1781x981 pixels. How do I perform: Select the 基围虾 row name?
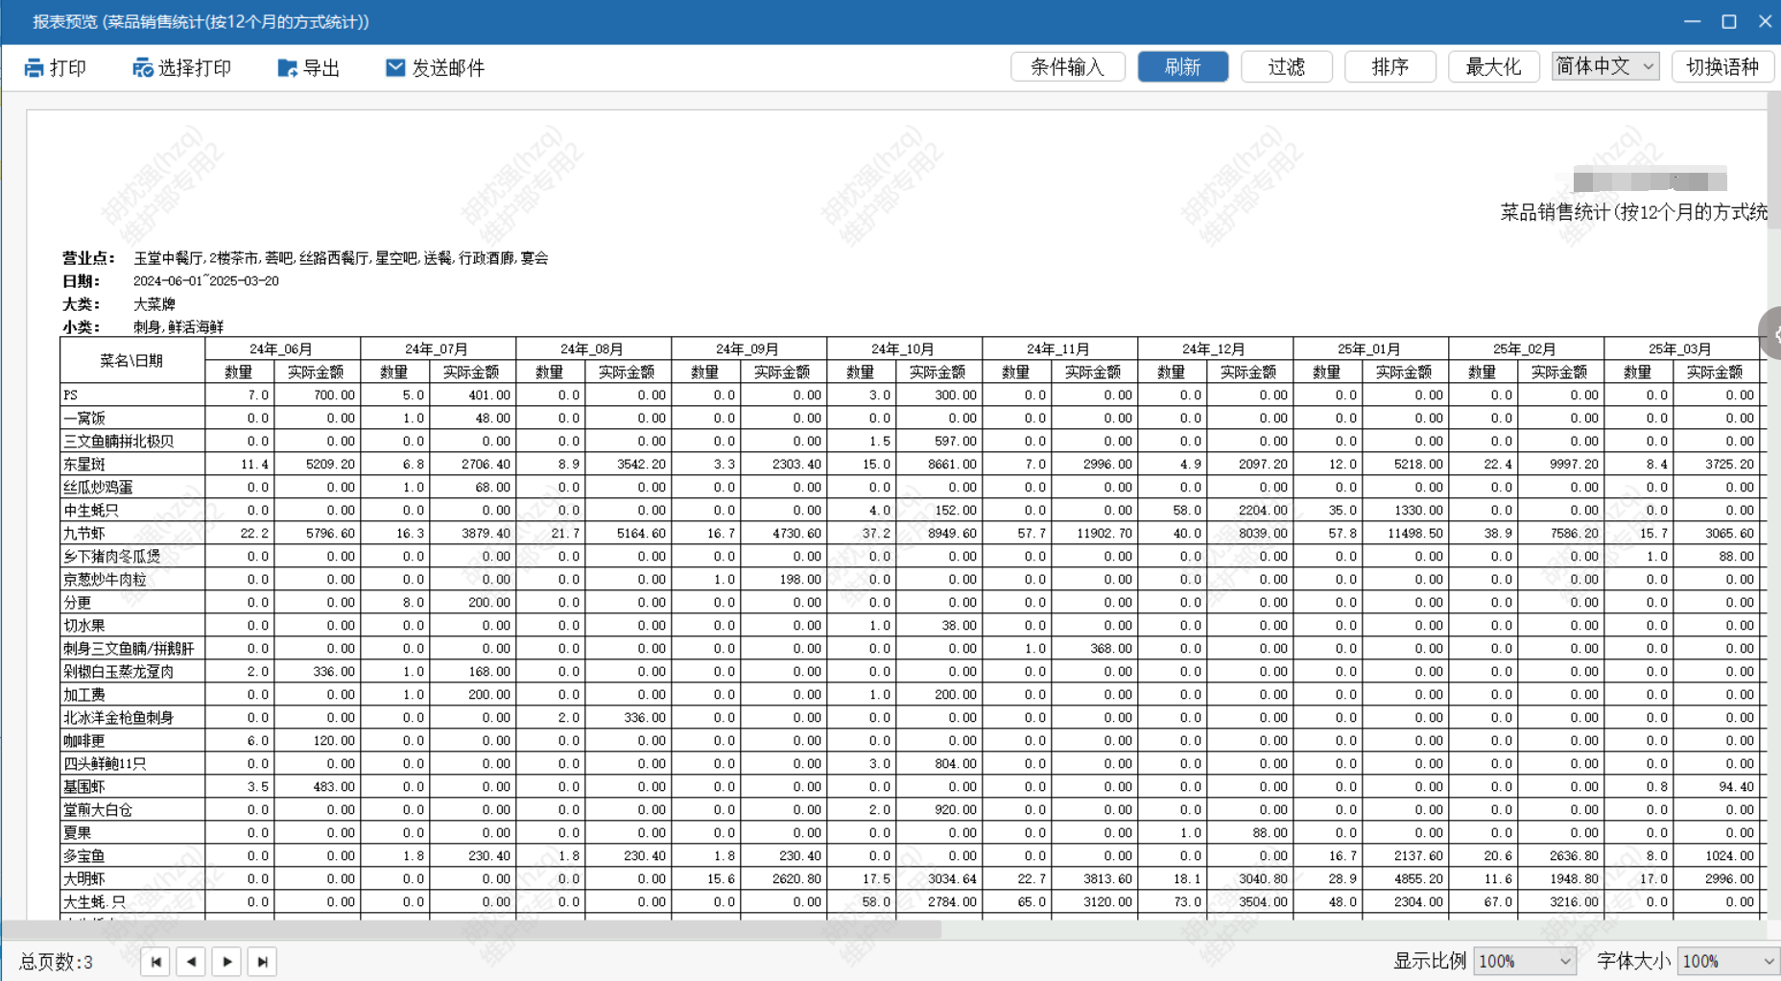click(x=132, y=787)
